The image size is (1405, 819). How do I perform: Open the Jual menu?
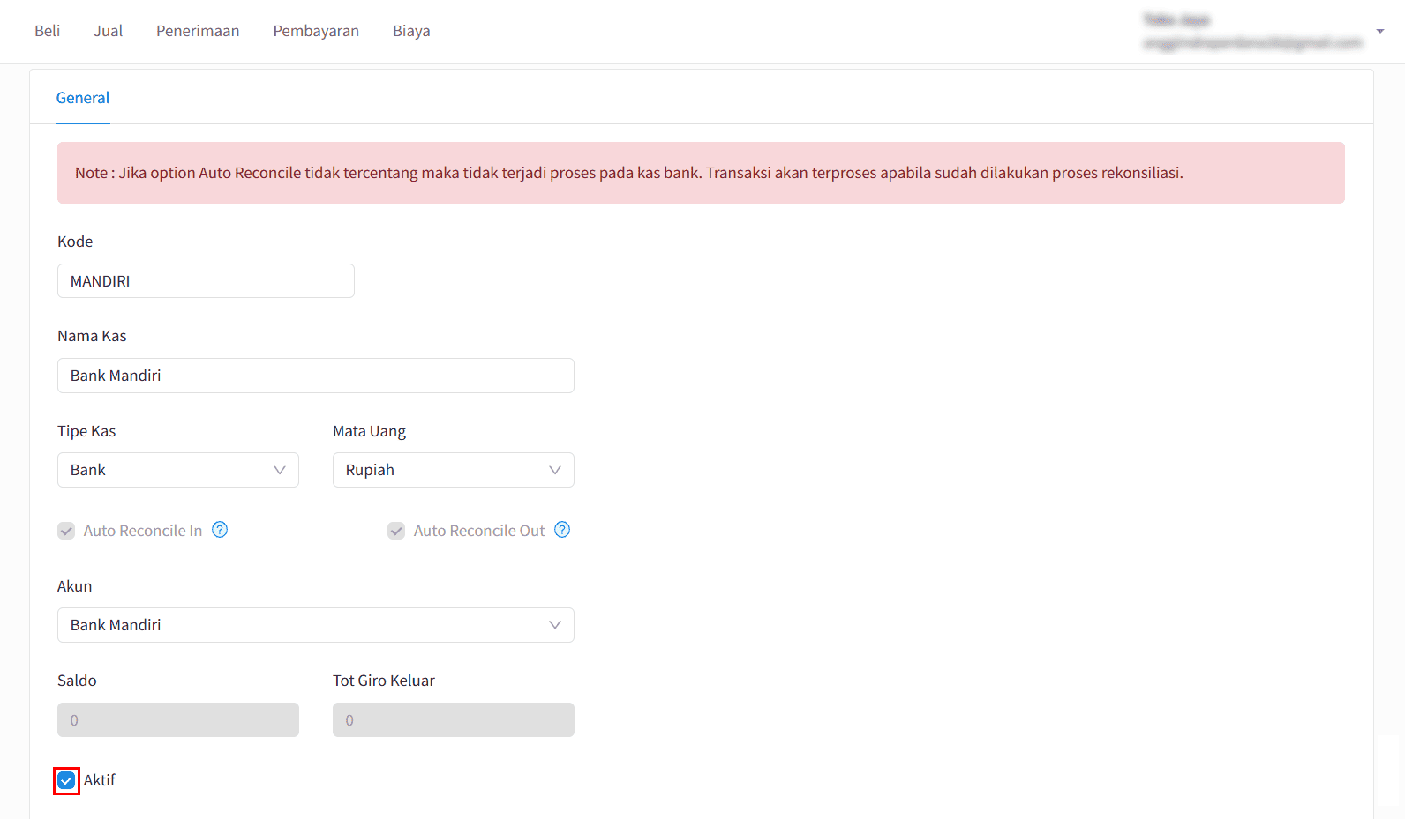(109, 31)
